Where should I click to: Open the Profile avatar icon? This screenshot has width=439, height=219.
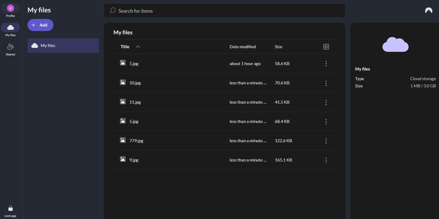click(10, 8)
